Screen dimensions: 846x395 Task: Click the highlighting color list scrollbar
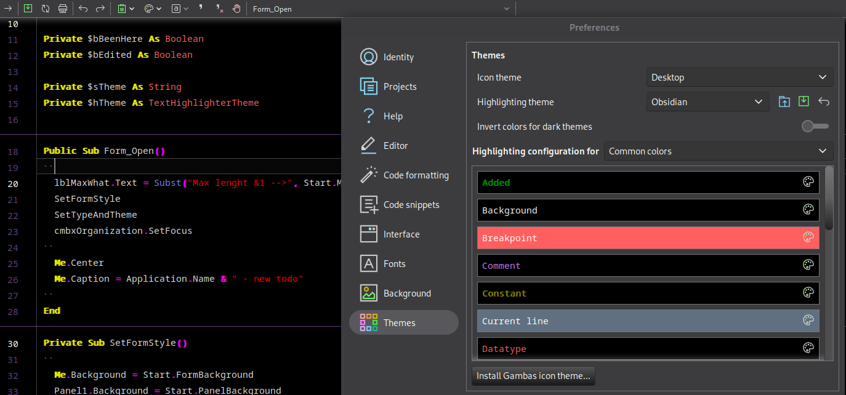(829, 197)
